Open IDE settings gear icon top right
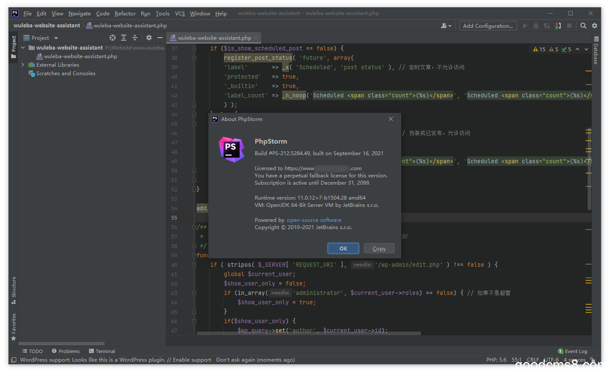The image size is (610, 374). 595,26
